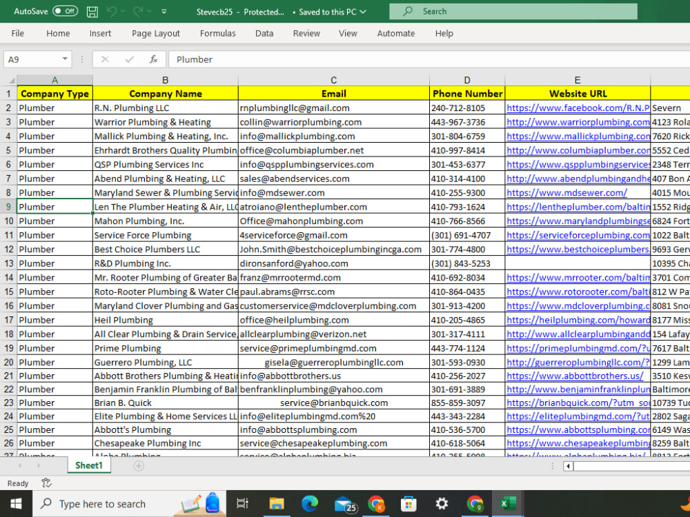The image size is (690, 517).
Task: Click the formula bar containing Plumber
Action: [x=429, y=59]
